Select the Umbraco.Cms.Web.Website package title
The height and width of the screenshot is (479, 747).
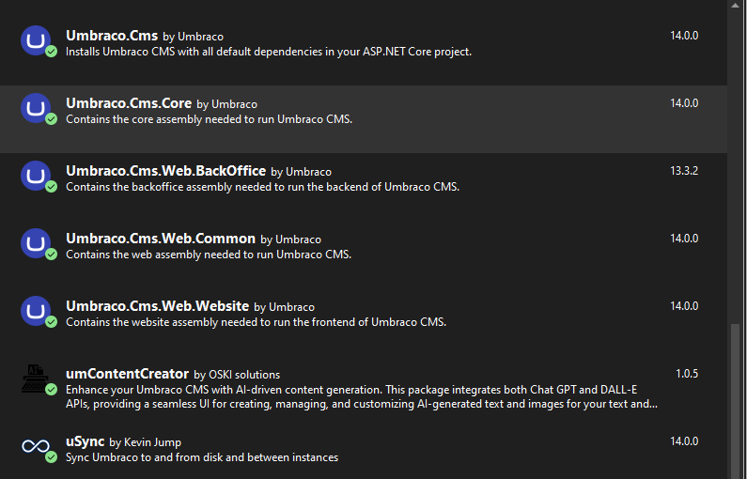[157, 306]
